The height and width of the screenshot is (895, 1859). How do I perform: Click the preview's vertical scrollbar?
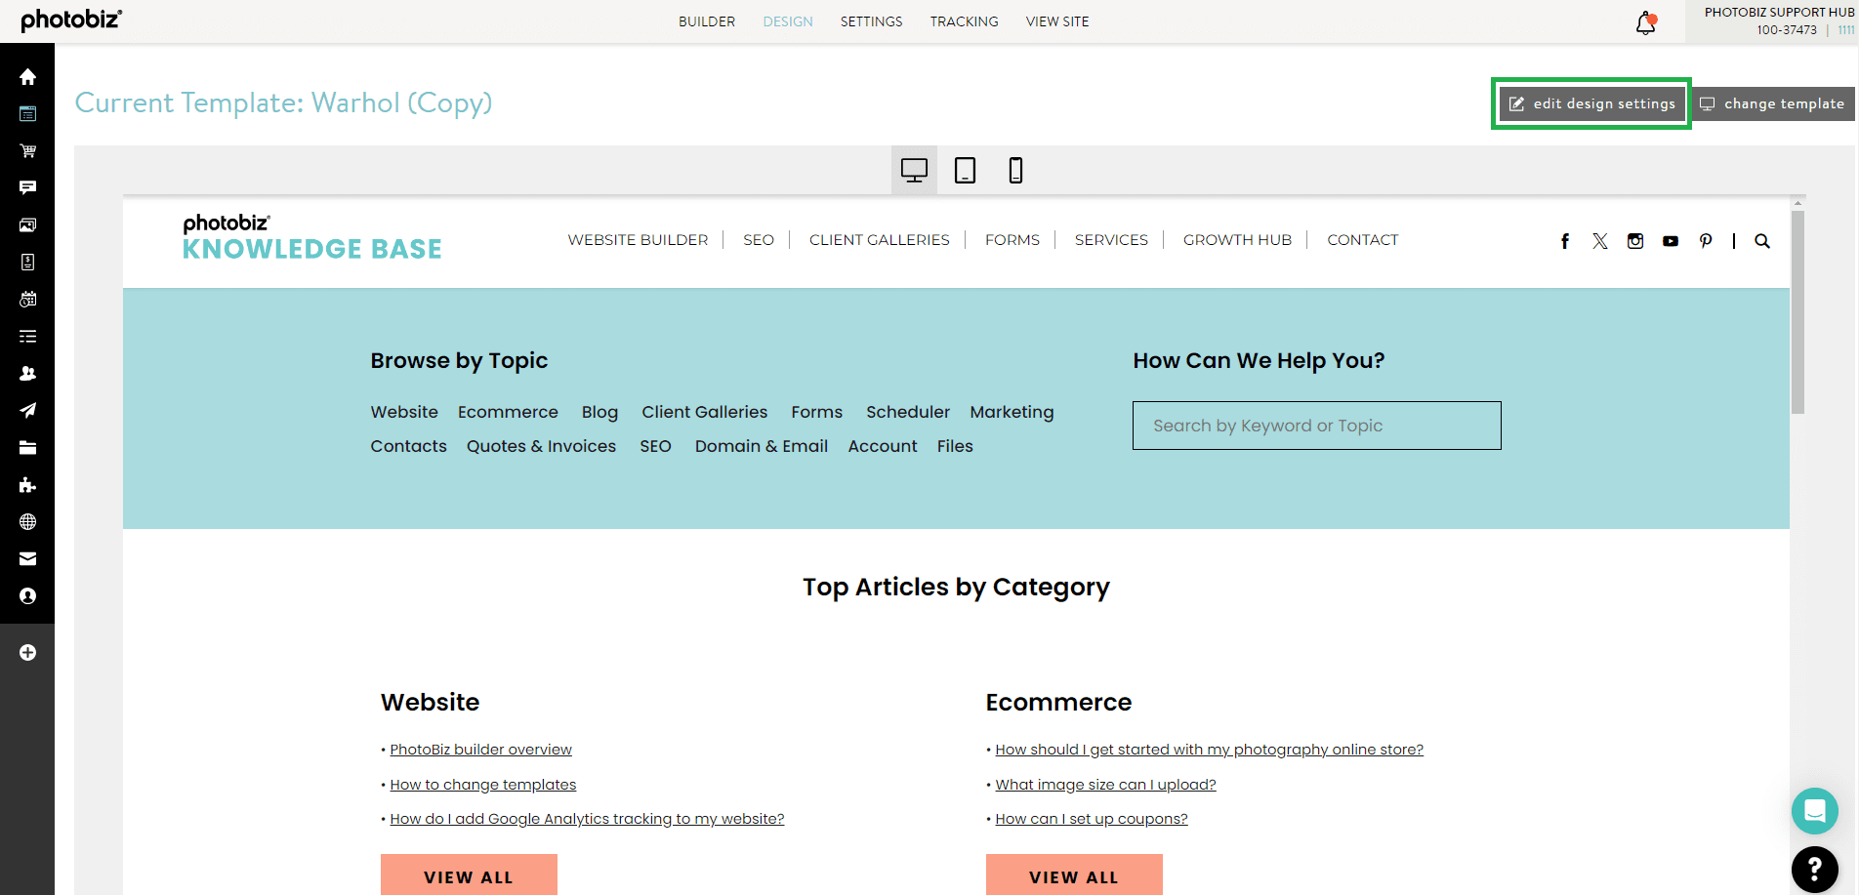1797,312
